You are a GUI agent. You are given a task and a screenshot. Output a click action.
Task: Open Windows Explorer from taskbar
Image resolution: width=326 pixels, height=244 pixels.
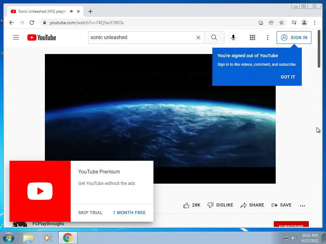pos(28,238)
